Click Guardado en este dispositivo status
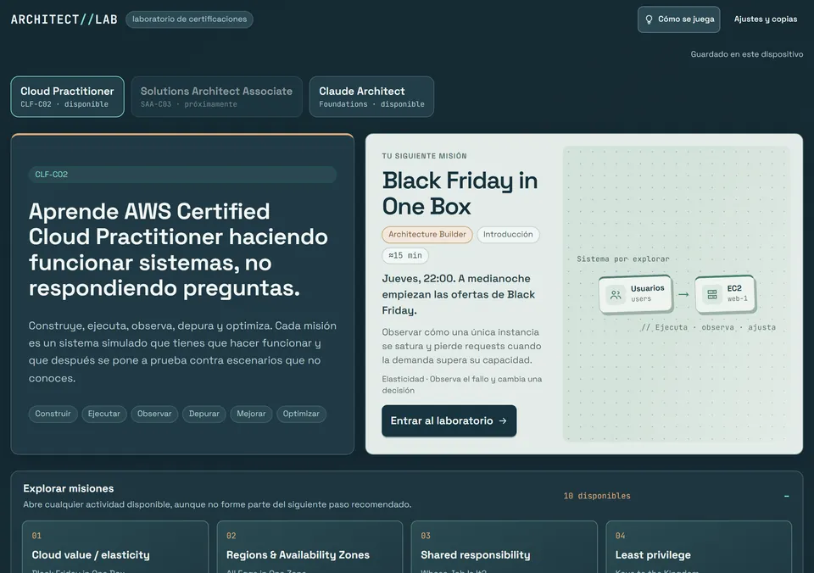This screenshot has width=814, height=573. pos(746,54)
